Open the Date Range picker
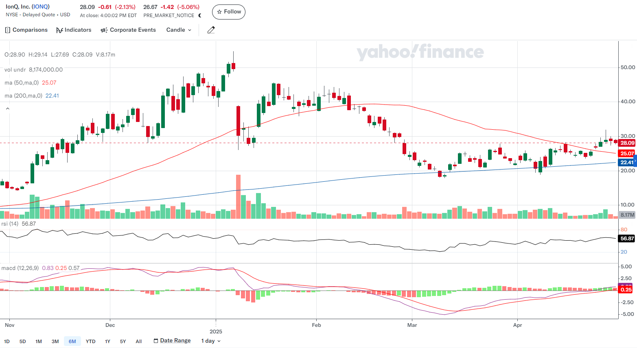 coord(172,341)
